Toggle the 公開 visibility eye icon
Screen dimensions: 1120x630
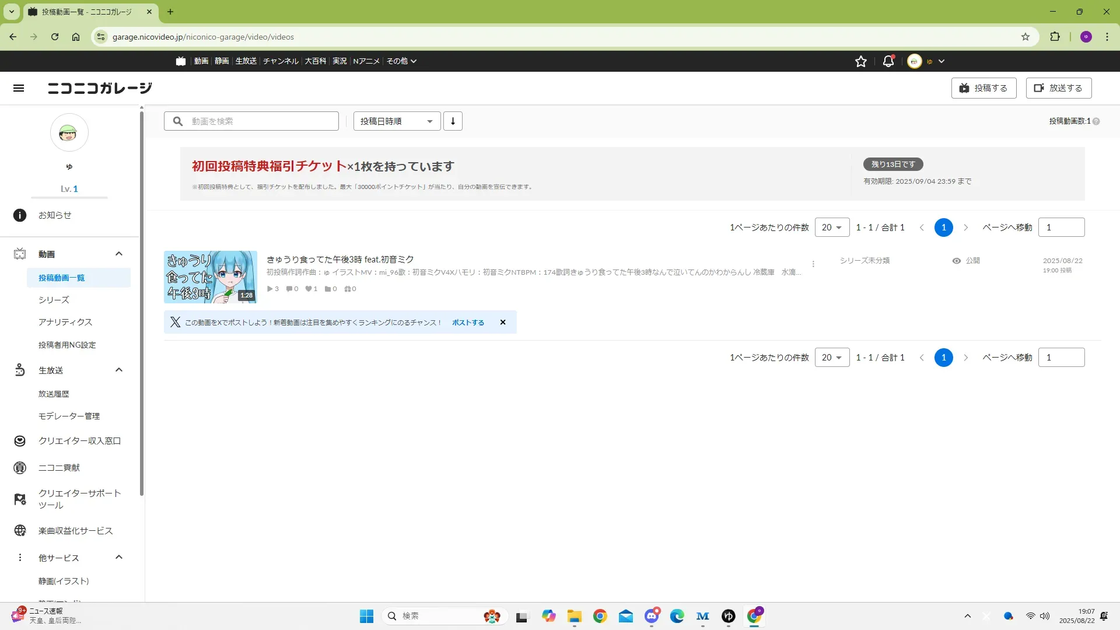click(x=957, y=261)
